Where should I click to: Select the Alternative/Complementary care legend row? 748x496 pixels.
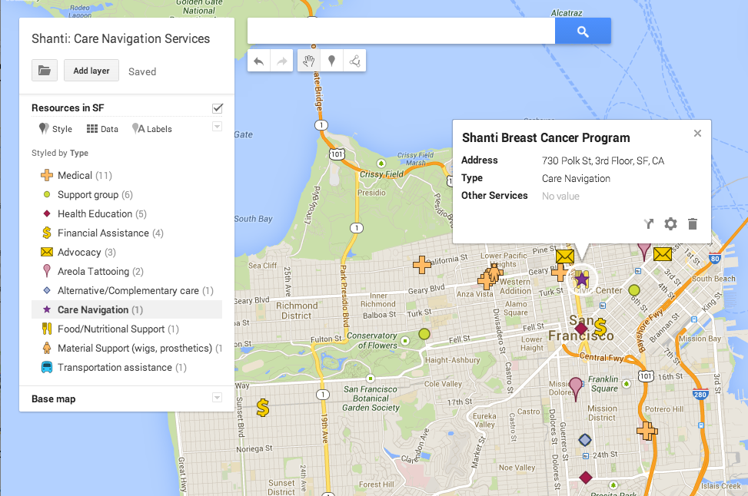pos(126,291)
